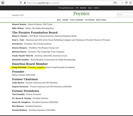
Task: Select the name Dr. Karen B. Dunlap
Action: pyautogui.click(x=22, y=98)
